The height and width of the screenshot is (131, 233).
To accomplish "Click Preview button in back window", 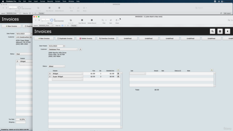I will tap(41, 13).
